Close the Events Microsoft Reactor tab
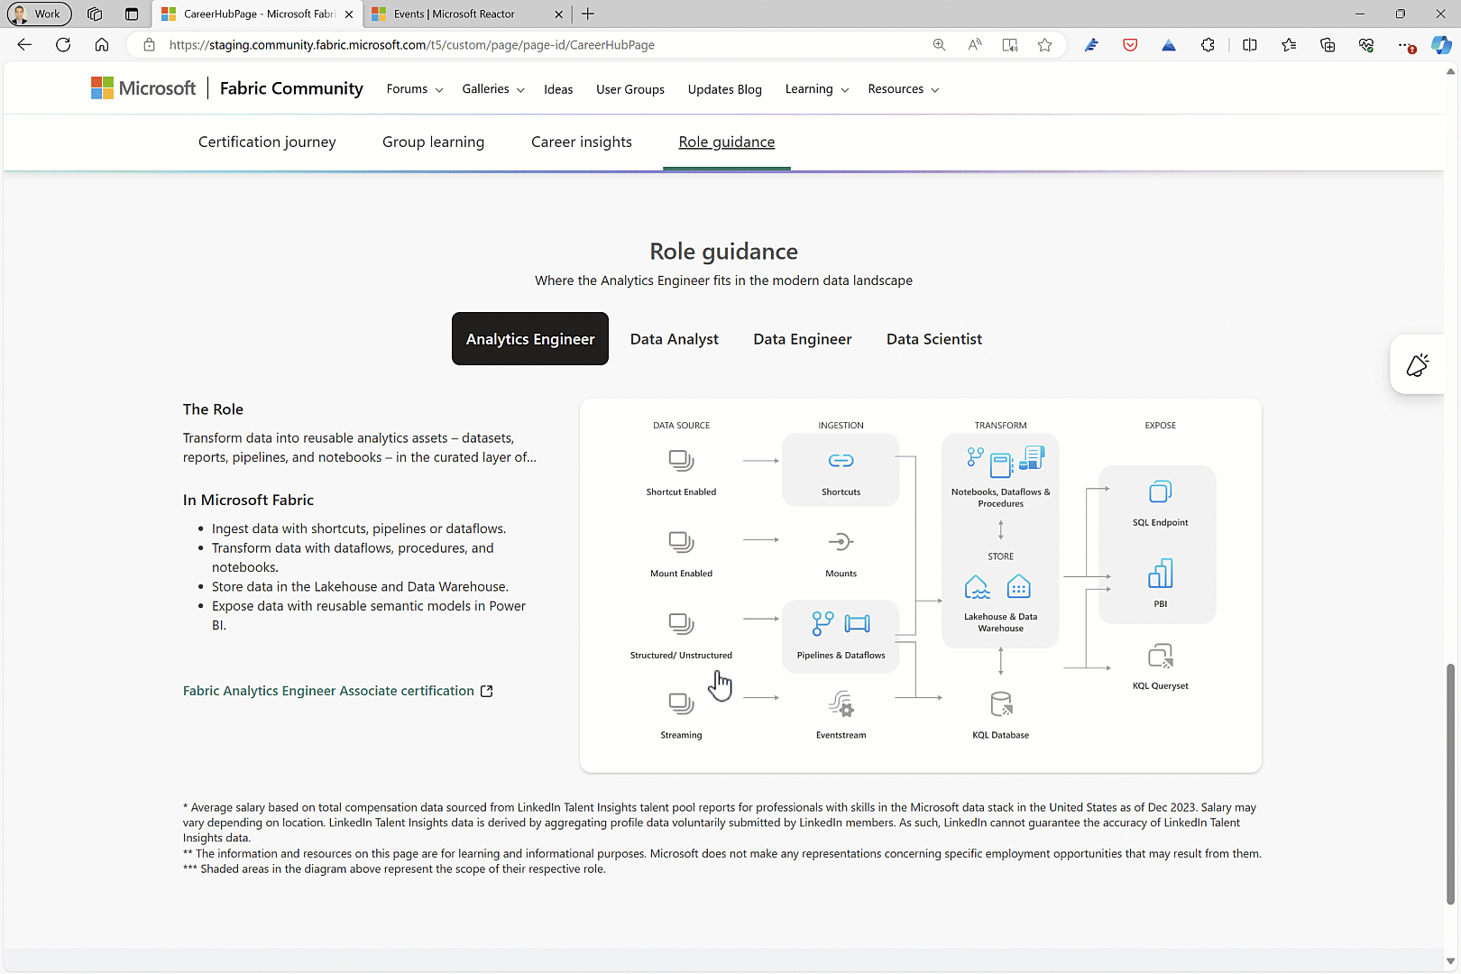The image size is (1461, 974). pyautogui.click(x=558, y=14)
